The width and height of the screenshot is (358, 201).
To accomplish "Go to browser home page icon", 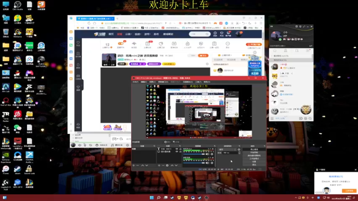I will tap(94, 23).
